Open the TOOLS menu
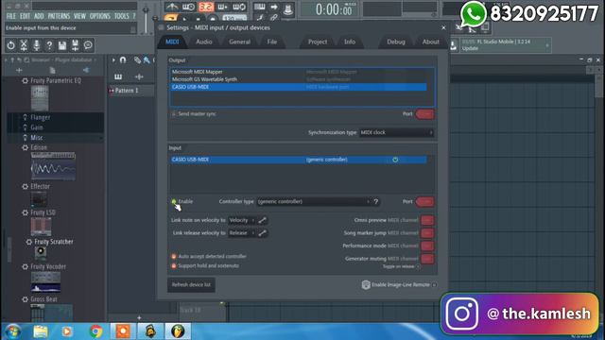The image size is (605, 340). (x=122, y=16)
